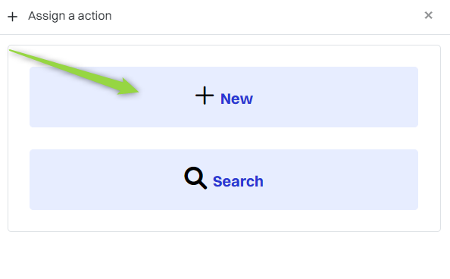This screenshot has height=279, width=450.
Task: Create a new action with the New button
Action: (223, 97)
